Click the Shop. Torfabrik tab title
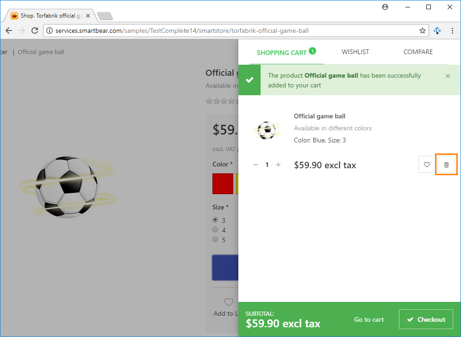 (x=51, y=16)
